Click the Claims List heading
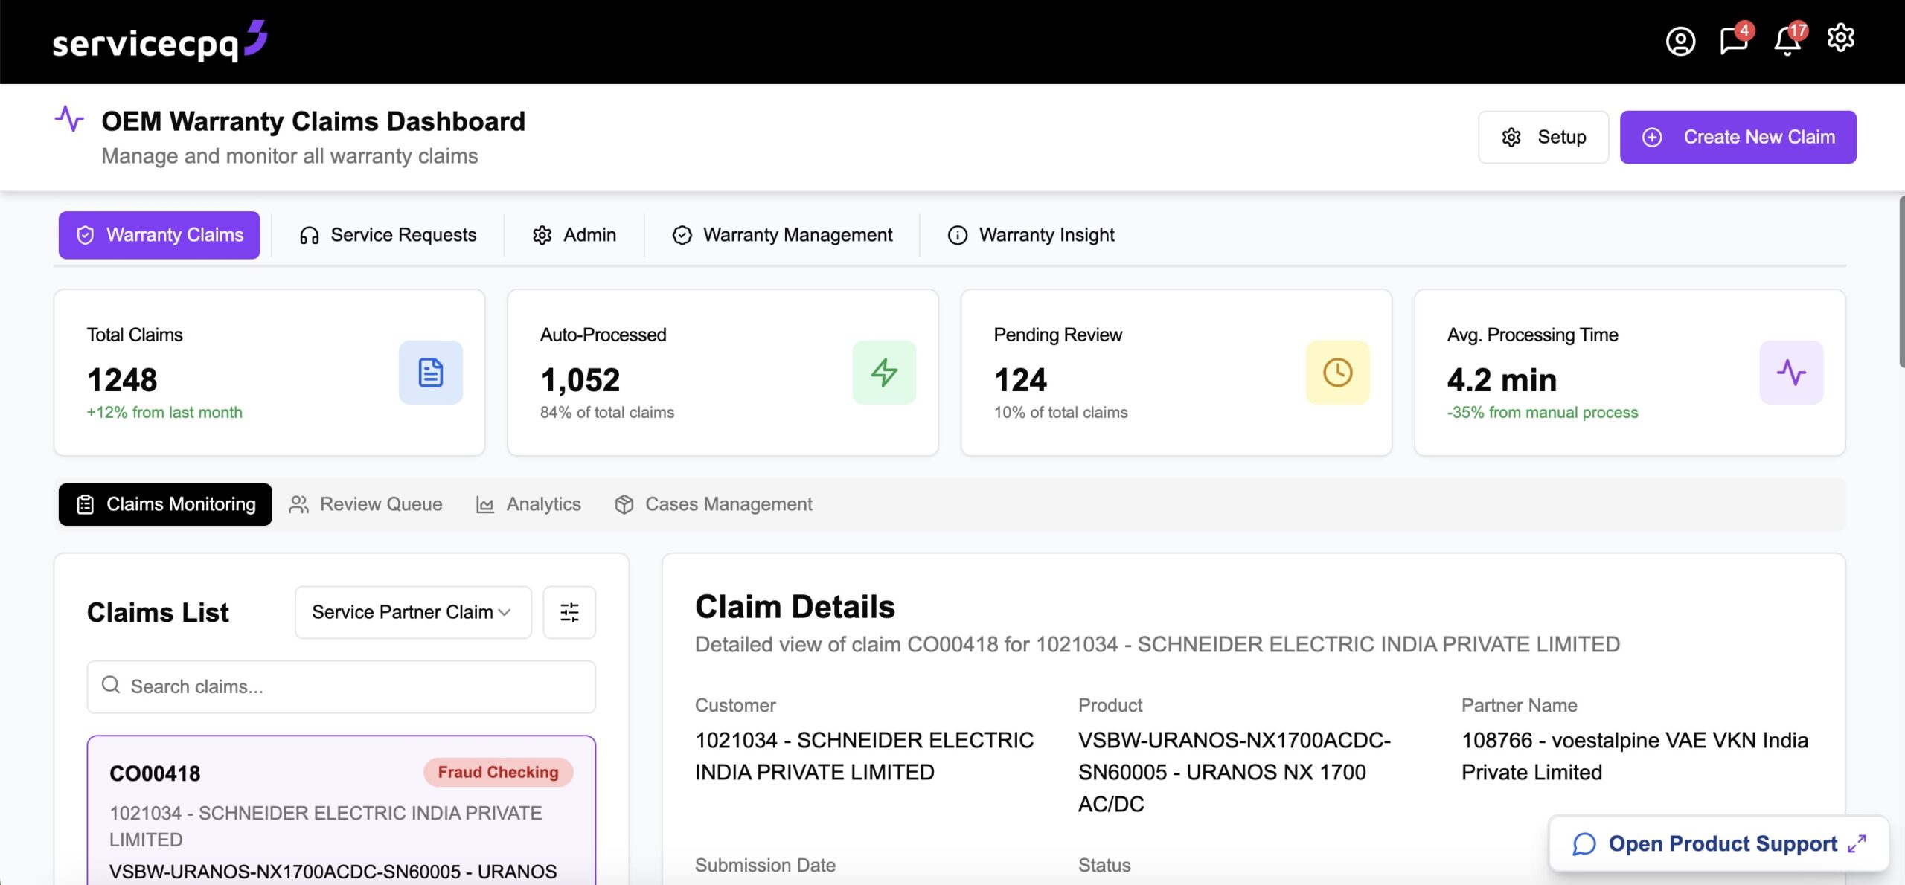 tap(158, 612)
